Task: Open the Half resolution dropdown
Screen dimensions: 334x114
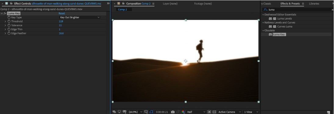Action: 196,112
